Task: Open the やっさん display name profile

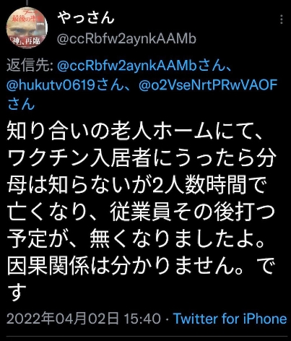Action: (85, 17)
